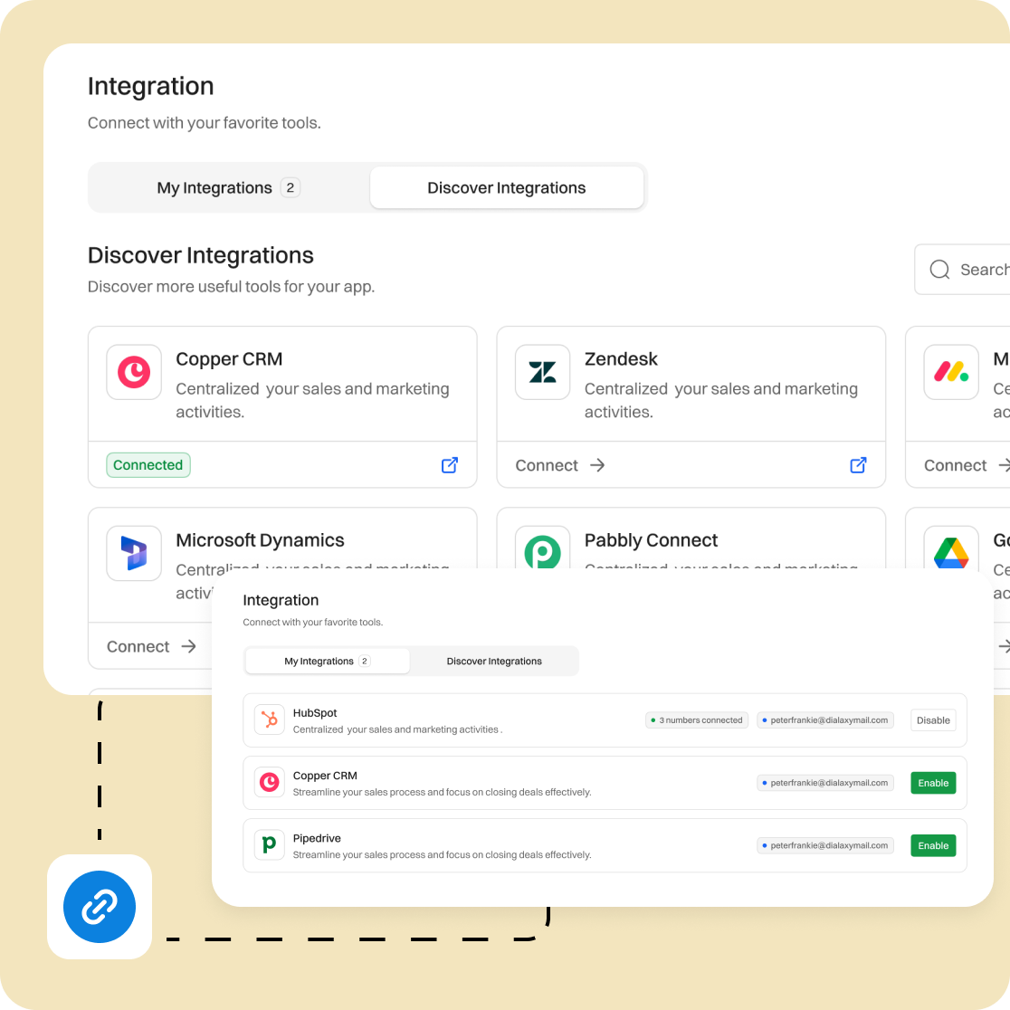Disable the HubSpot integration
This screenshot has width=1010, height=1010.
tap(933, 720)
